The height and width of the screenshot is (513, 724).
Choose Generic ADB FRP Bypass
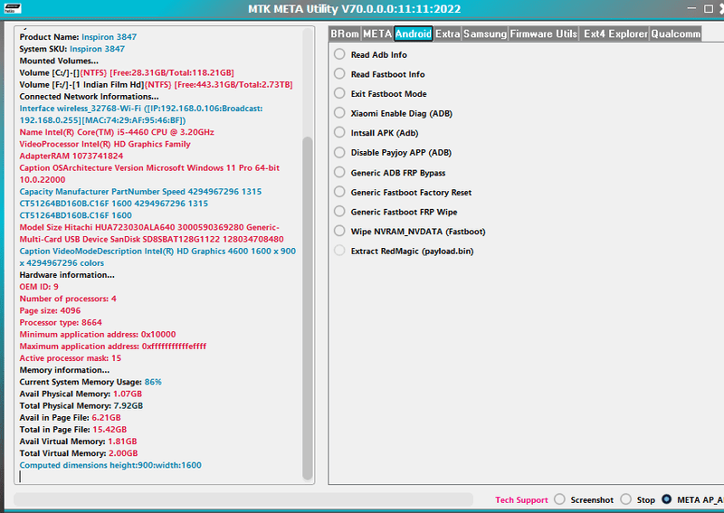[x=340, y=173]
